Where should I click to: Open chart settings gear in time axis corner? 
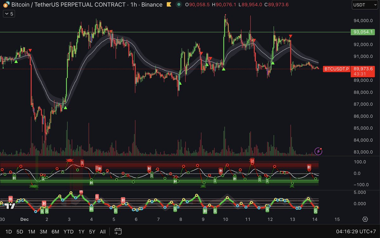point(365,219)
